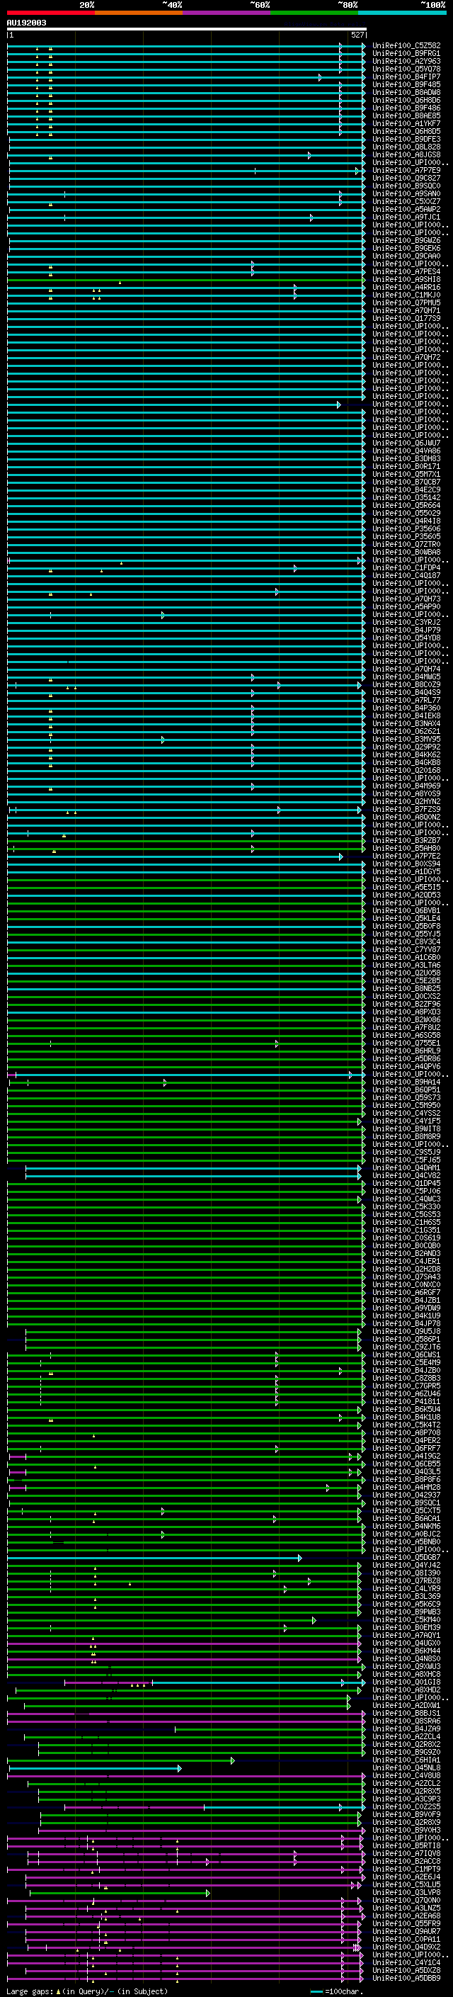Click hit label UniRef100_Q4CV82
This screenshot has width=453, height=1997.
406,1175
